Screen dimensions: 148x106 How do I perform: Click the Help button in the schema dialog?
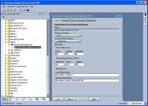[94, 99]
